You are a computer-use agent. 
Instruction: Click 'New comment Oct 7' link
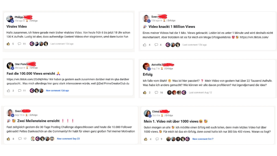(x=203, y=139)
